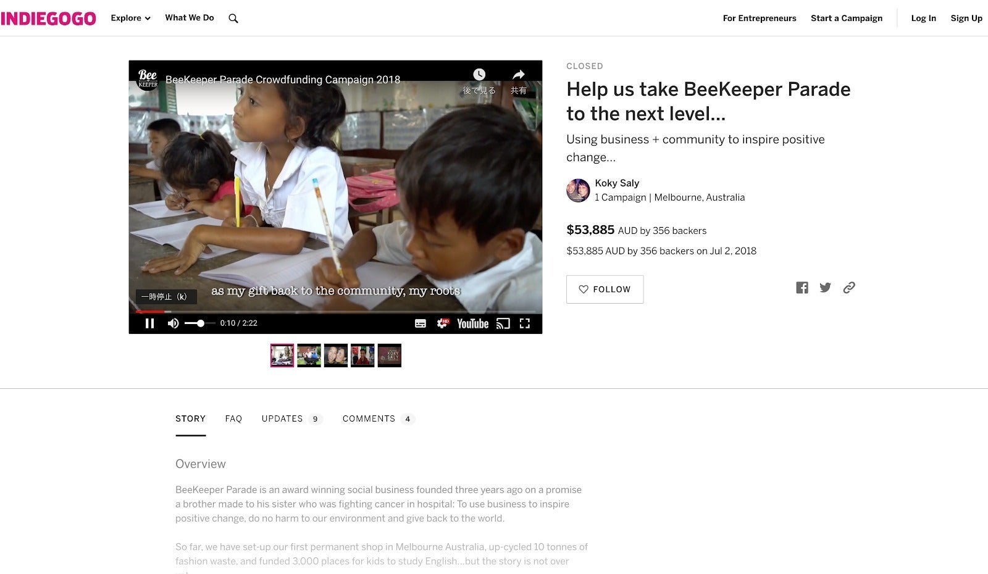This screenshot has width=988, height=574.
Task: Cast video to another device
Action: (503, 323)
